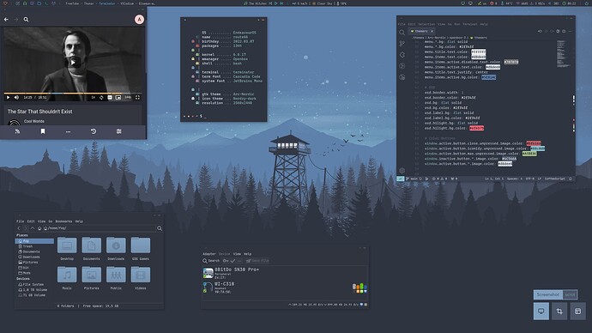Click the large play overlay on the video
The width and height of the screenshot is (592, 333).
point(74,63)
